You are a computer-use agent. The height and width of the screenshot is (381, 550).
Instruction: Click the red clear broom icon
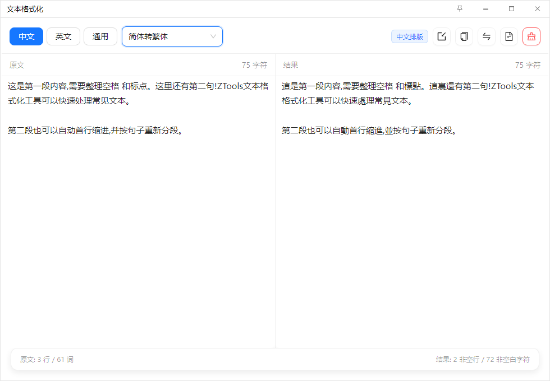[531, 36]
